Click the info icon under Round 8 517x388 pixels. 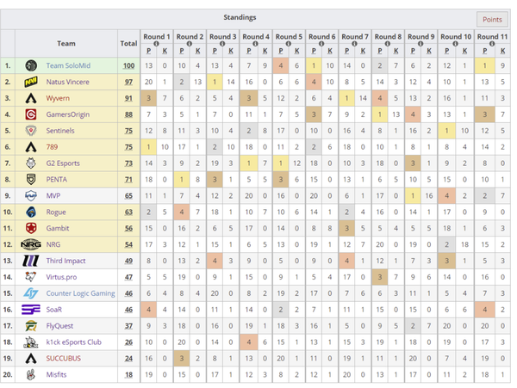pos(388,43)
